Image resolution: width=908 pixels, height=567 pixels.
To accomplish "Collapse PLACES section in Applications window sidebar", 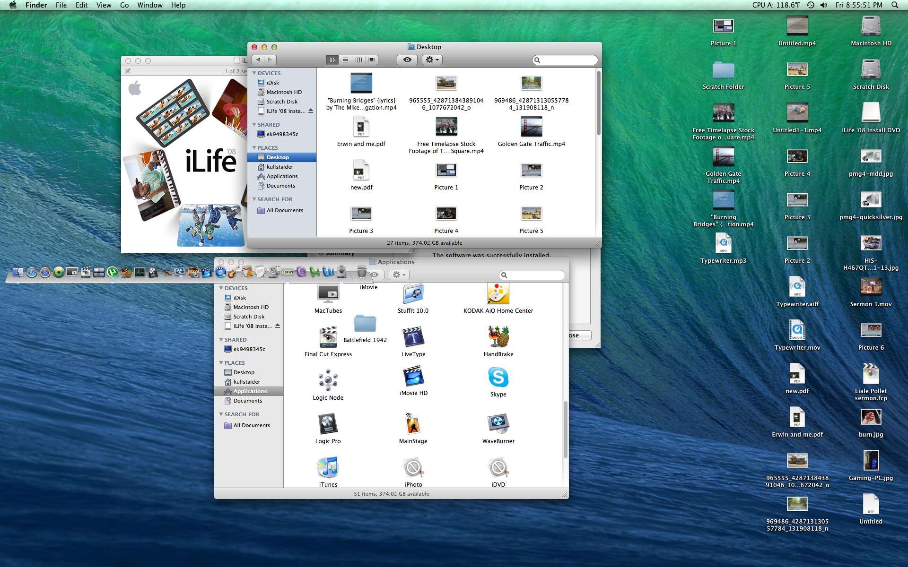I will pos(221,363).
